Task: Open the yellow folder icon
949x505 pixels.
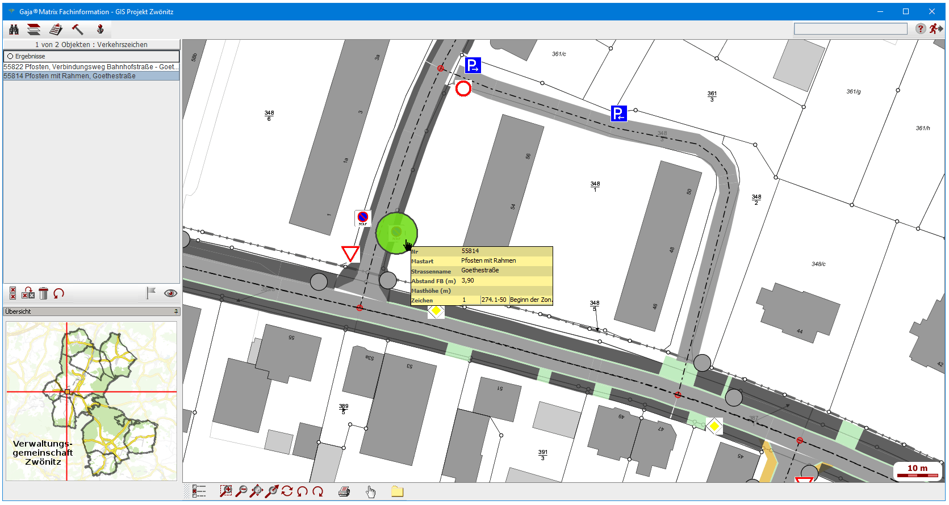Action: [397, 491]
